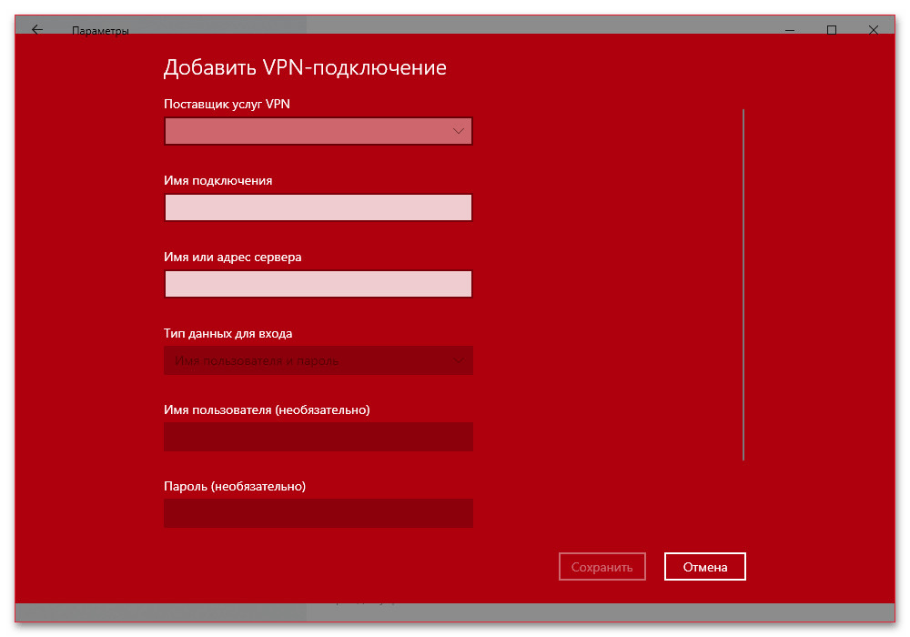The height and width of the screenshot is (637, 910).
Task: Click the Имя или адрес сервера label
Action: click(233, 258)
